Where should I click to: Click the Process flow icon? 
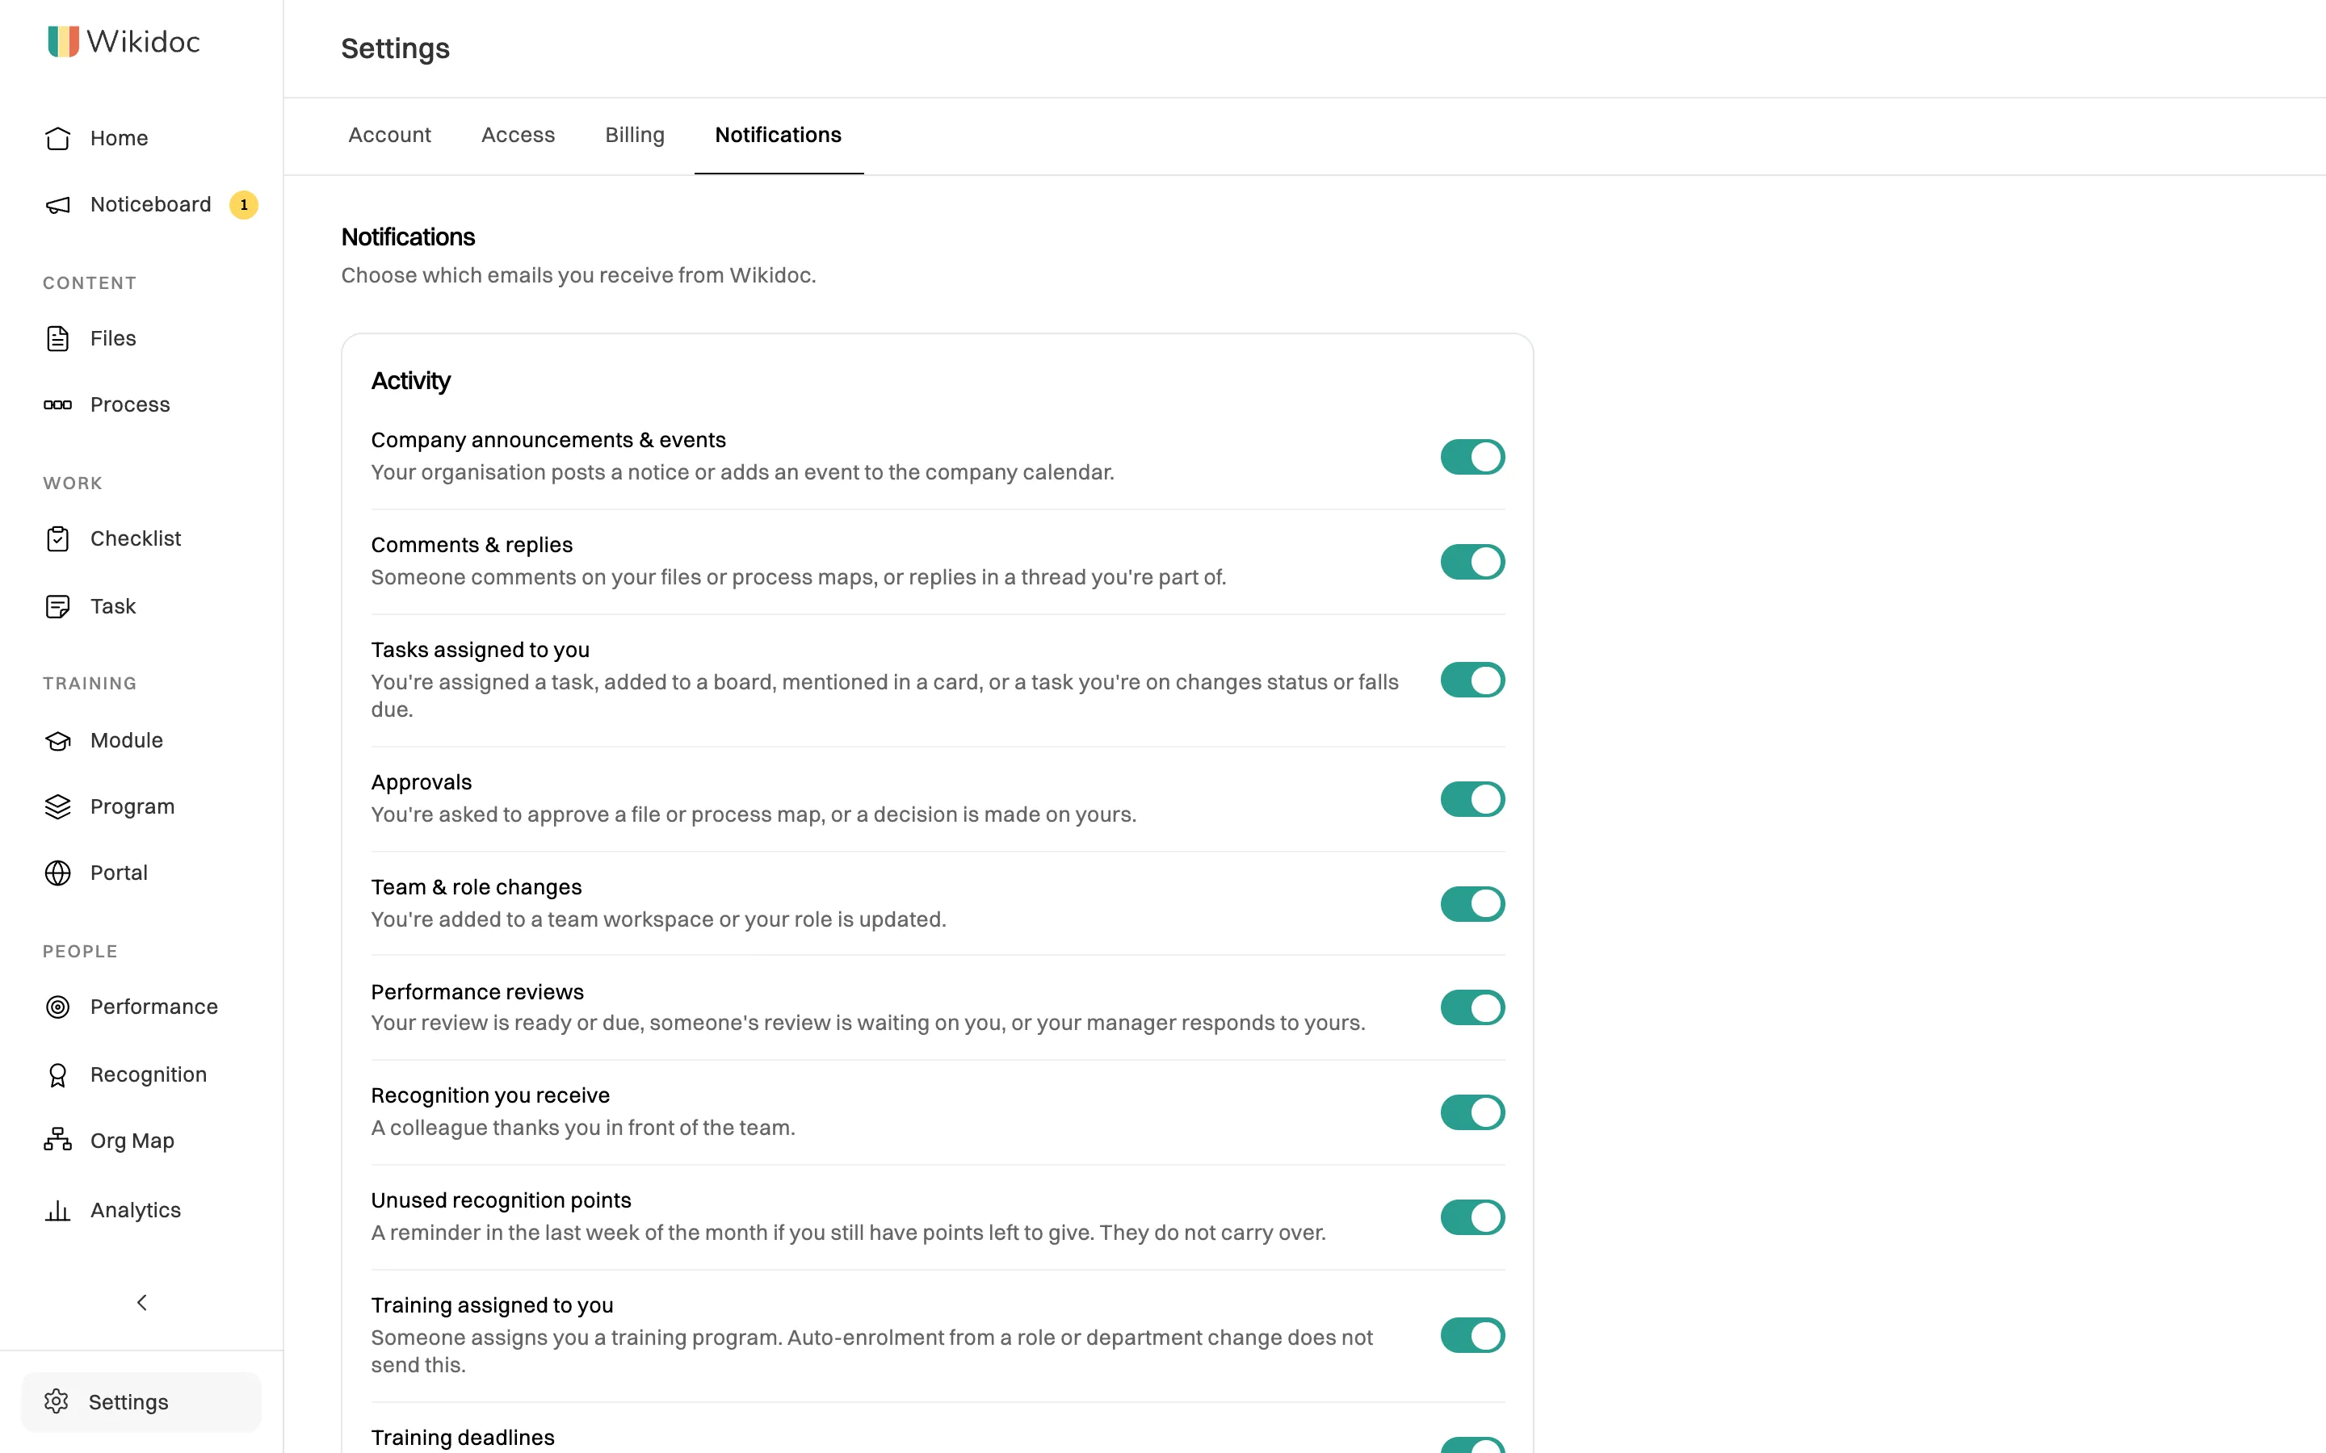(57, 404)
